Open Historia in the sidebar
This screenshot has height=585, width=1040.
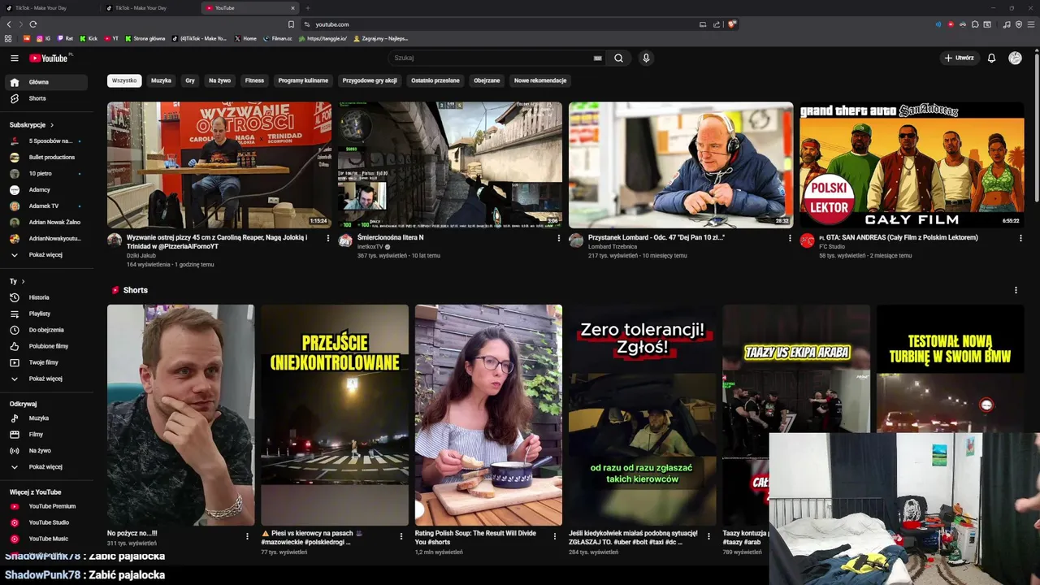click(x=45, y=297)
